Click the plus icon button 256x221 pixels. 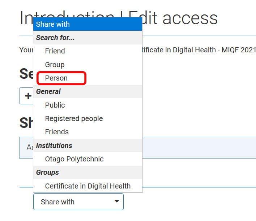[x=27, y=96]
